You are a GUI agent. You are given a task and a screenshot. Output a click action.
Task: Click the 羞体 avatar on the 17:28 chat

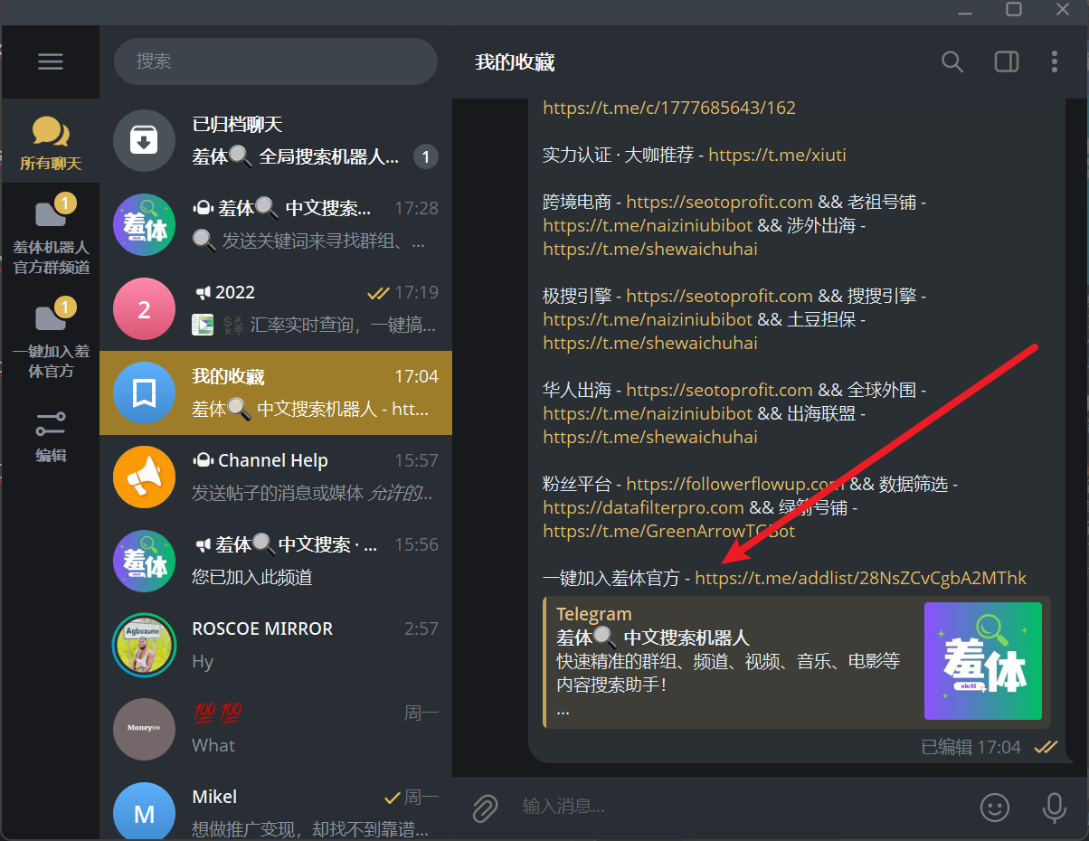[x=144, y=224]
